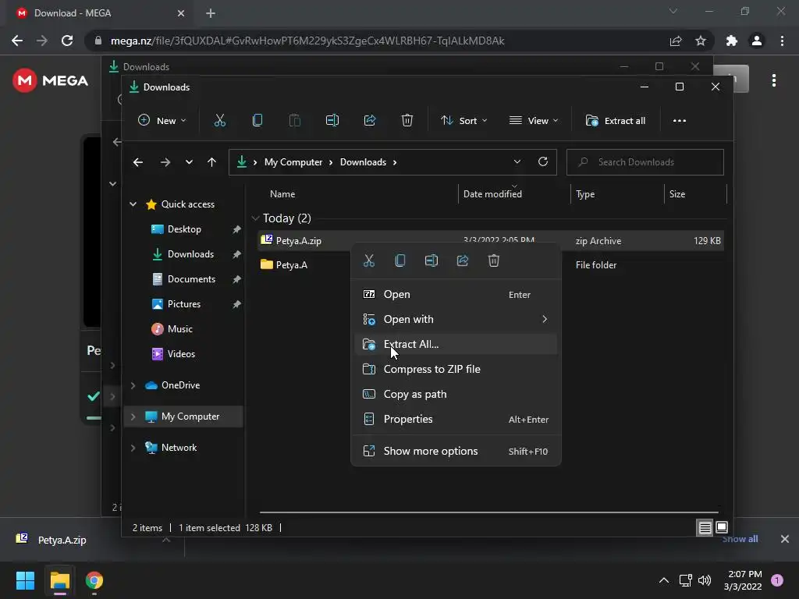Screen dimensions: 799x599
Task: Open File Explorer from taskbar
Action: (x=59, y=580)
